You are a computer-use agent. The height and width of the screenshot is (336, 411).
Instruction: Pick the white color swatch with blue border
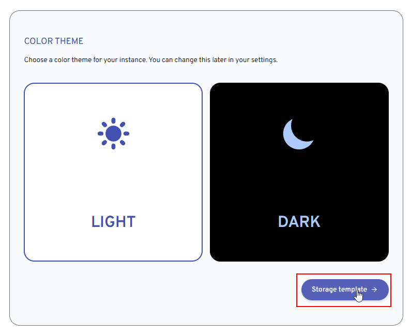(x=113, y=172)
